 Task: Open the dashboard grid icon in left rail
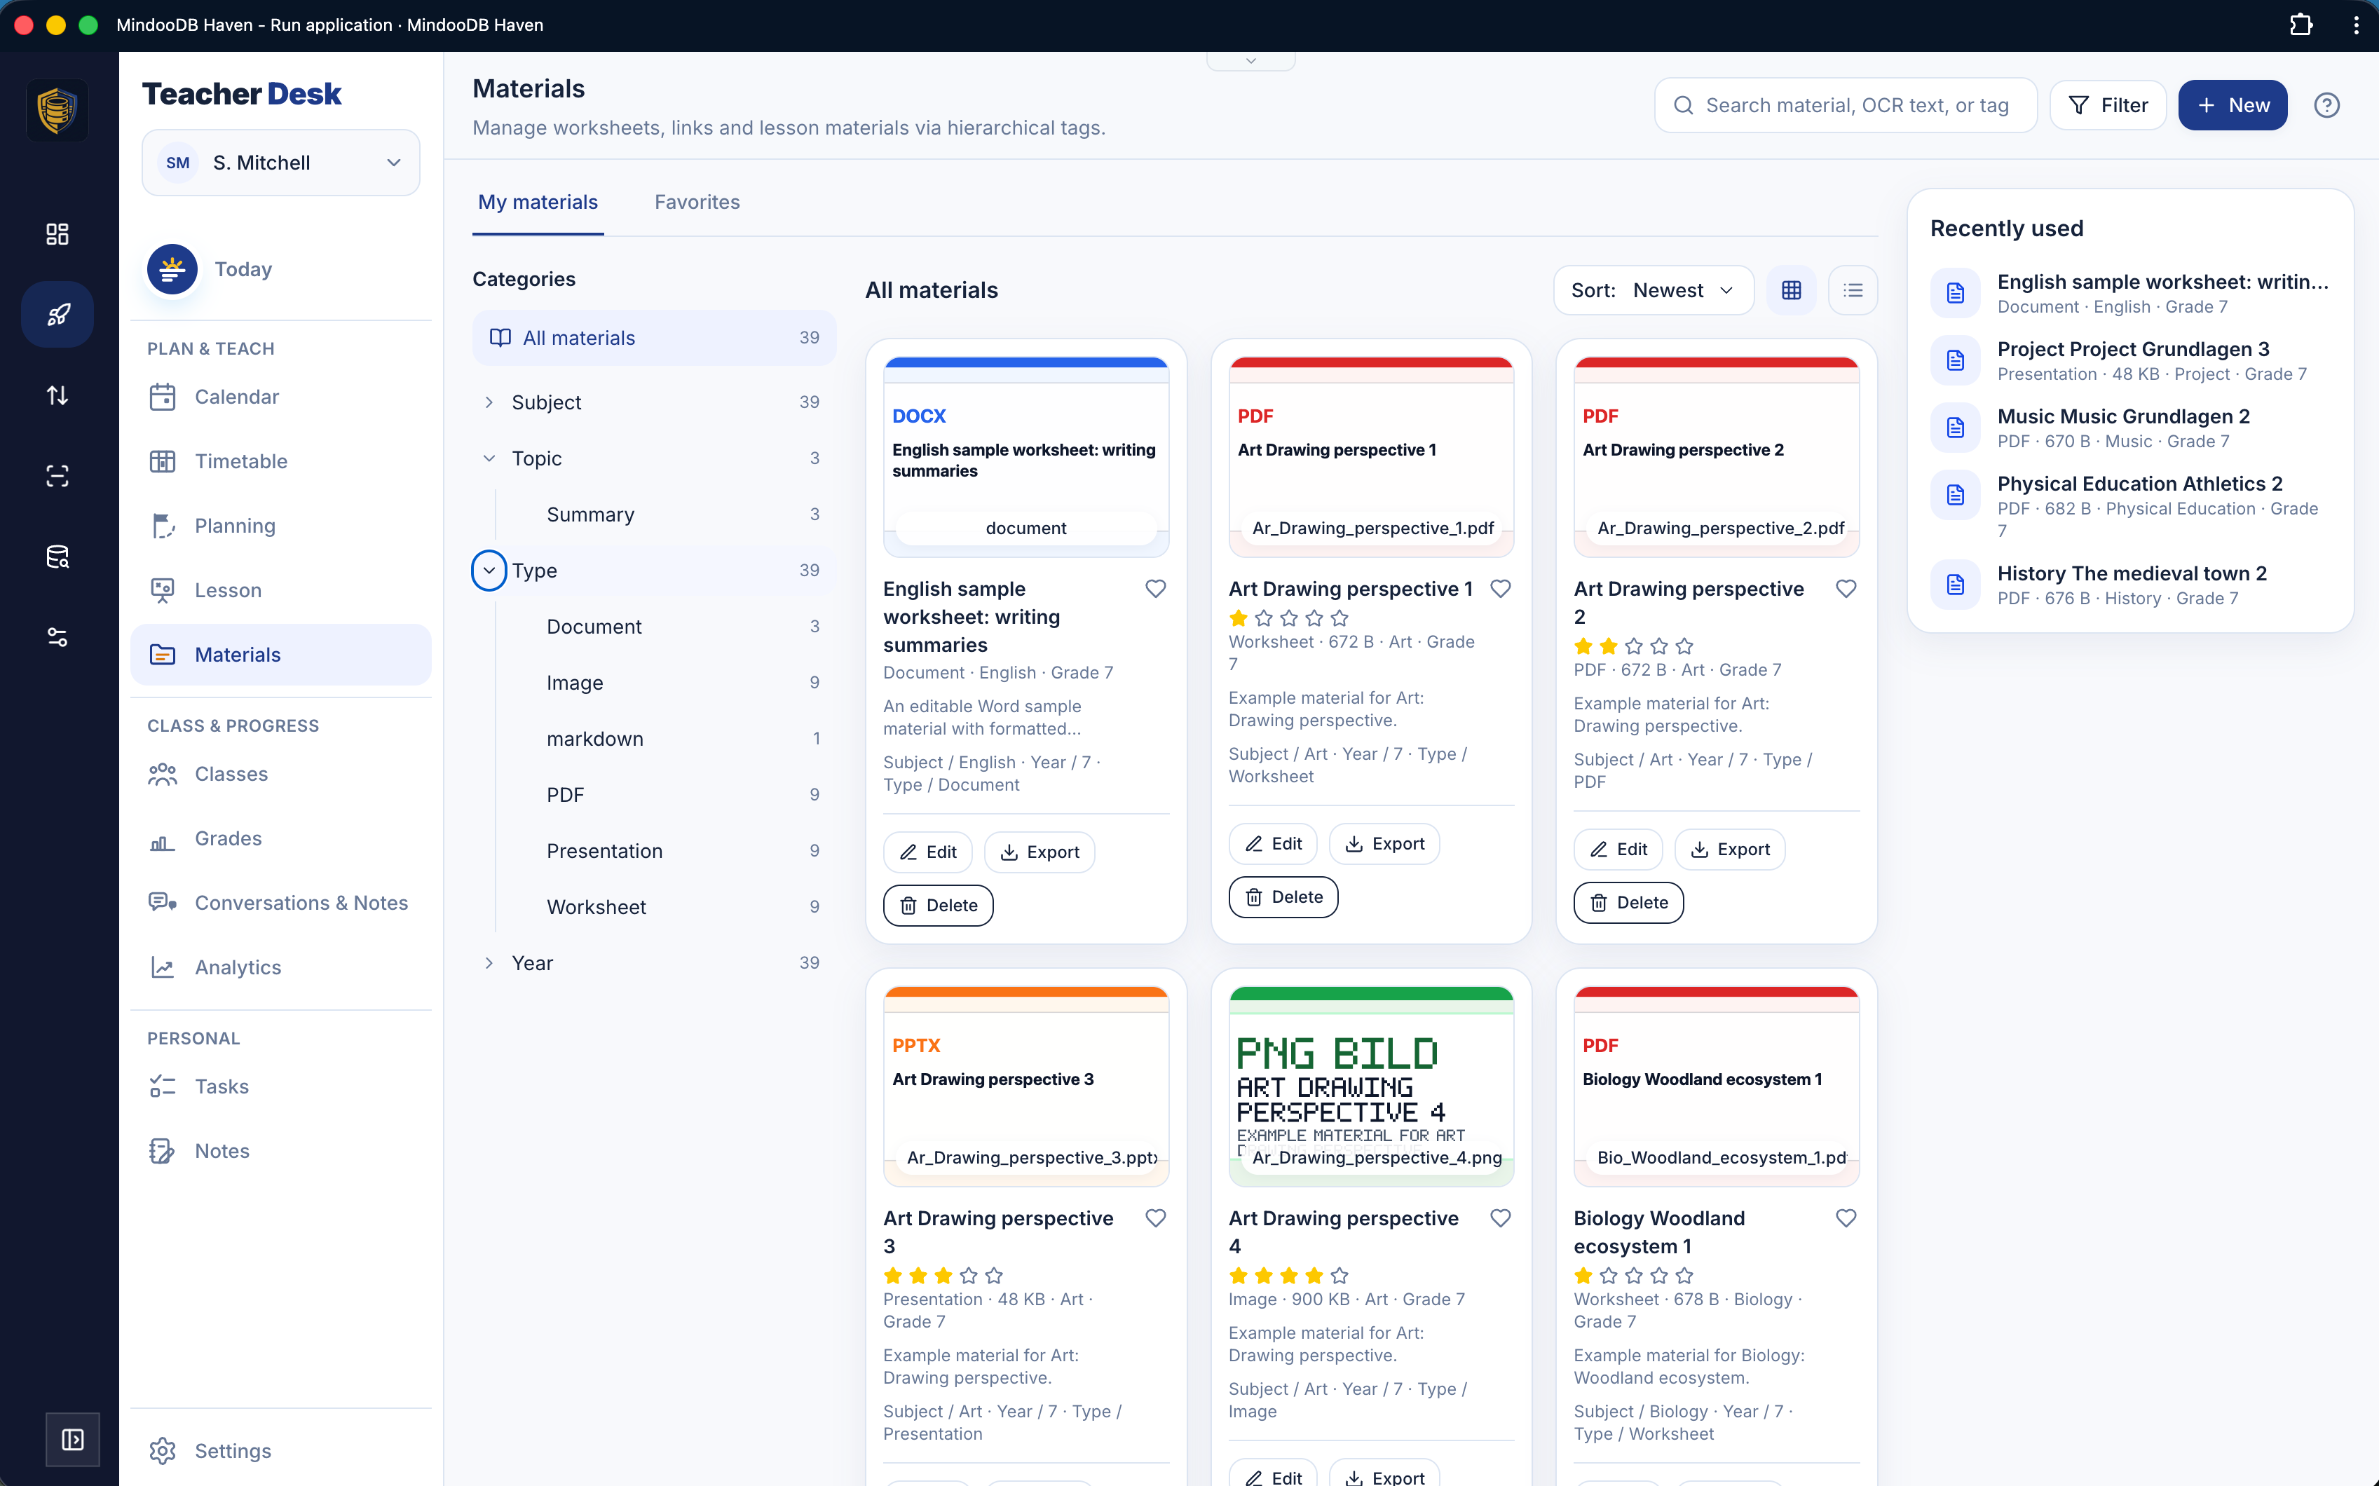tap(57, 234)
